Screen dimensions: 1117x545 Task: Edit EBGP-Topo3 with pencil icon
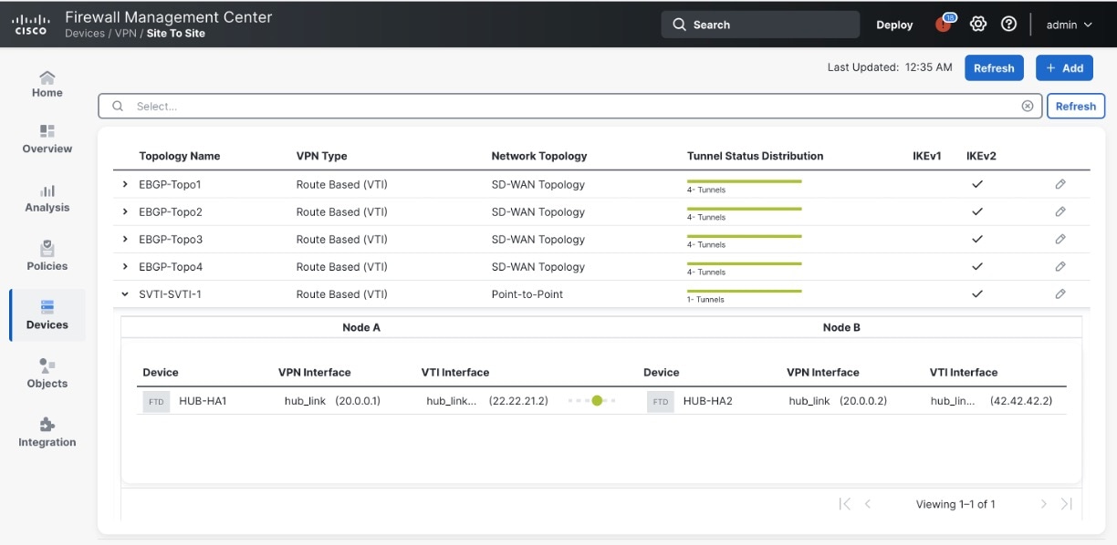[1060, 239]
